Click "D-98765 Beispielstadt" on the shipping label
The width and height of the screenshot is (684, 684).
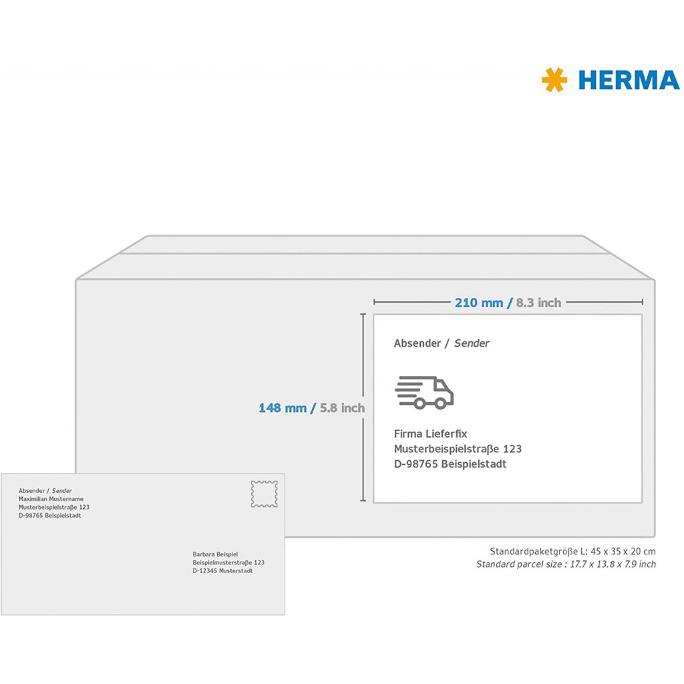(450, 464)
